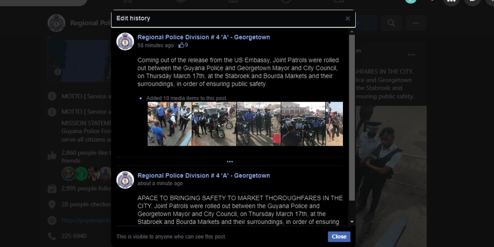This screenshot has height=247, width=494.
Task: Open the page header three-dots more menu
Action: (x=416, y=23)
